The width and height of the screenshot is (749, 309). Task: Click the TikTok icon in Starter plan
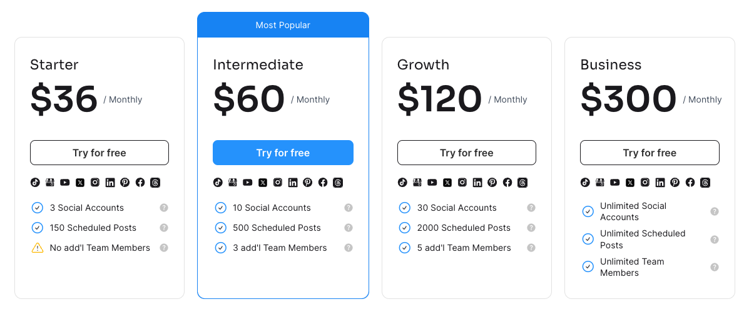pos(35,183)
